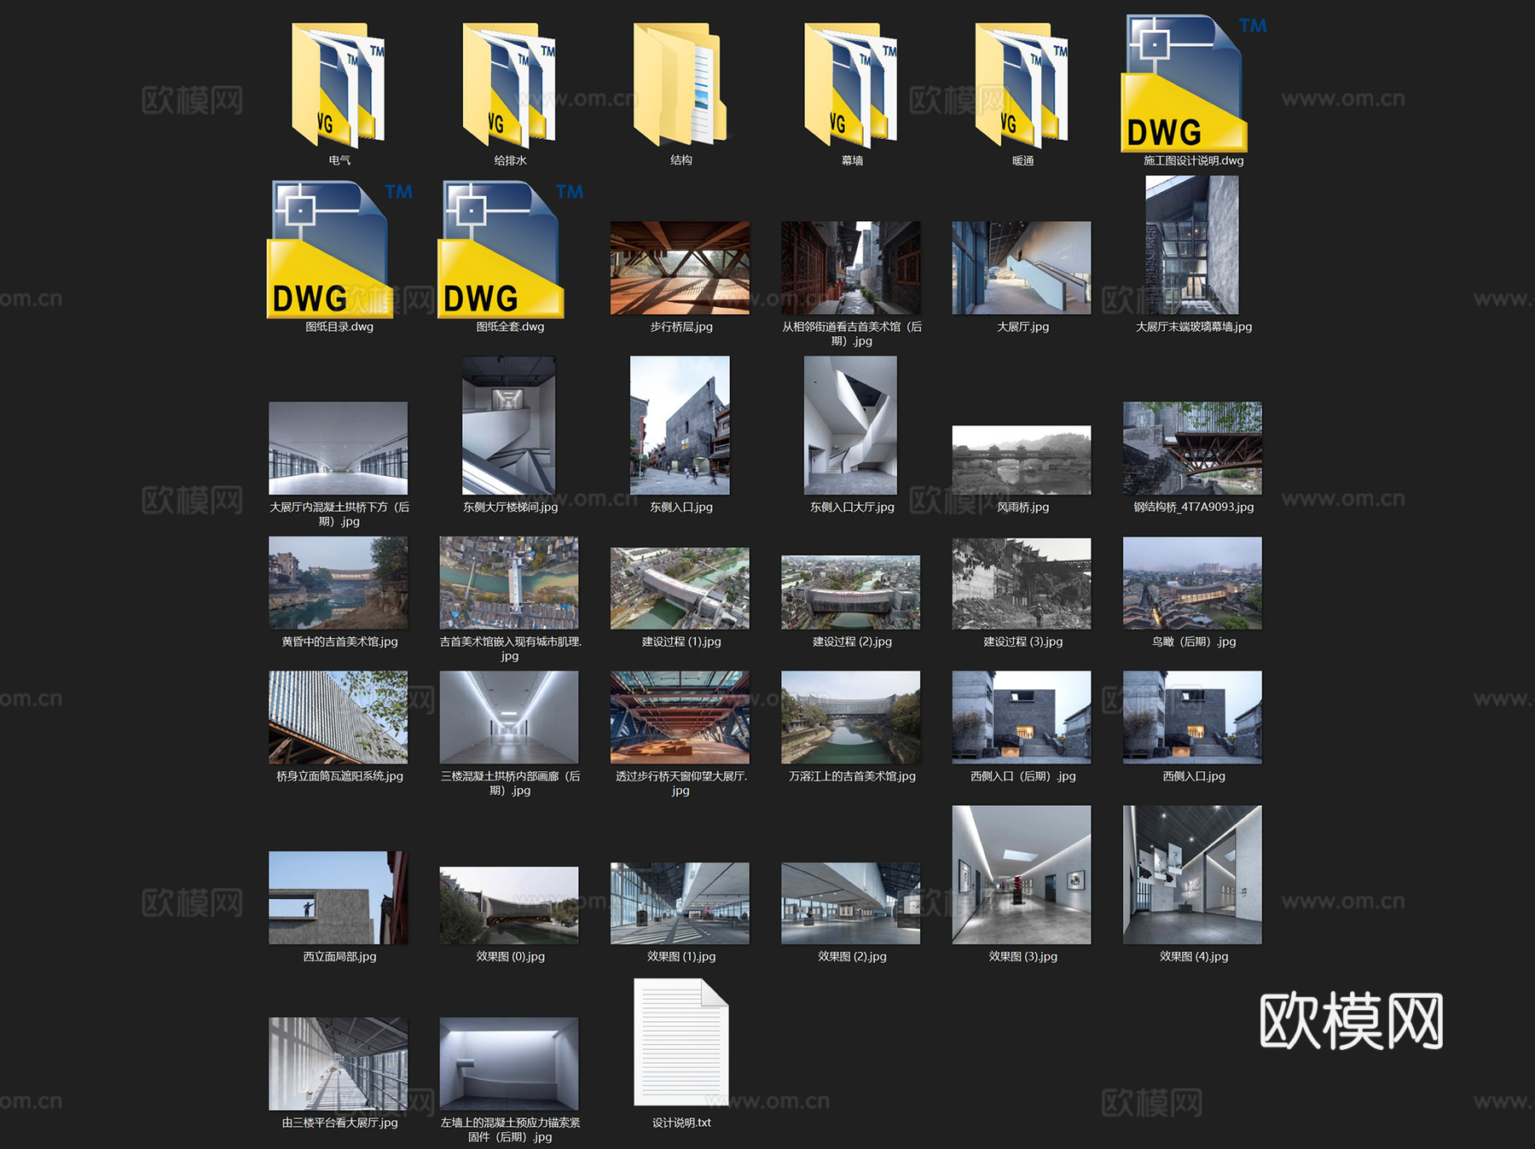Choose the 暖通 folder icon
This screenshot has width=1535, height=1149.
[x=1022, y=84]
